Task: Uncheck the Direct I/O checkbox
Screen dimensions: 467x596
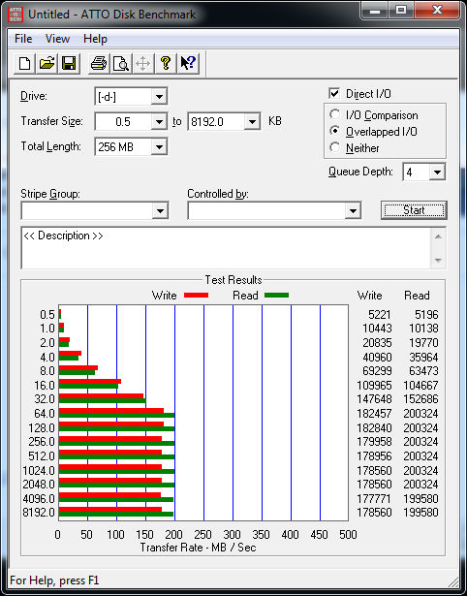Action: (x=334, y=93)
